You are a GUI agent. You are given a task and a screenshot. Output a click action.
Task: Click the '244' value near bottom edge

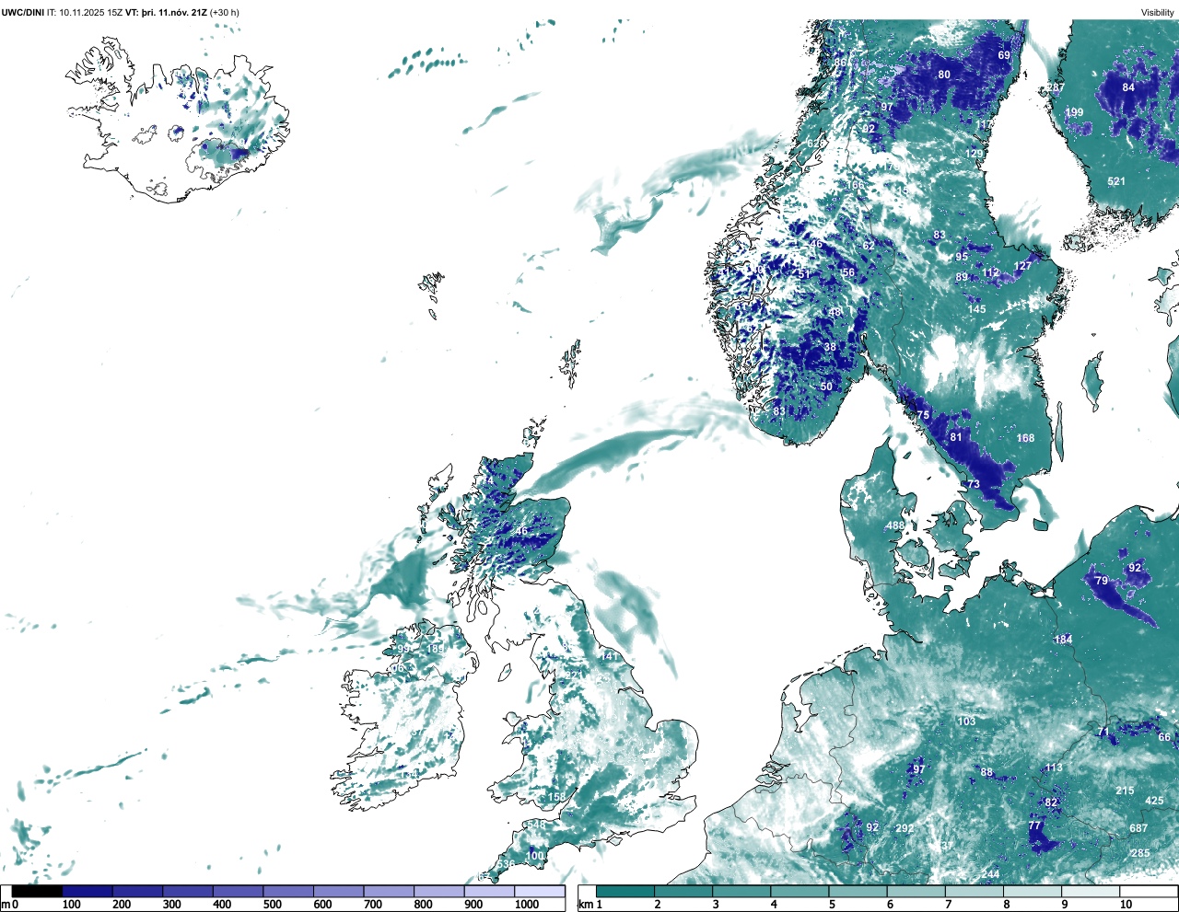pyautogui.click(x=990, y=874)
